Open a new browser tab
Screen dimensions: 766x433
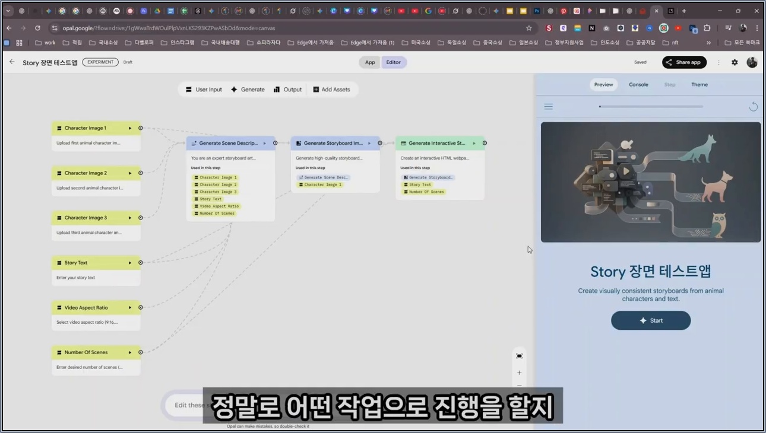pos(684,11)
